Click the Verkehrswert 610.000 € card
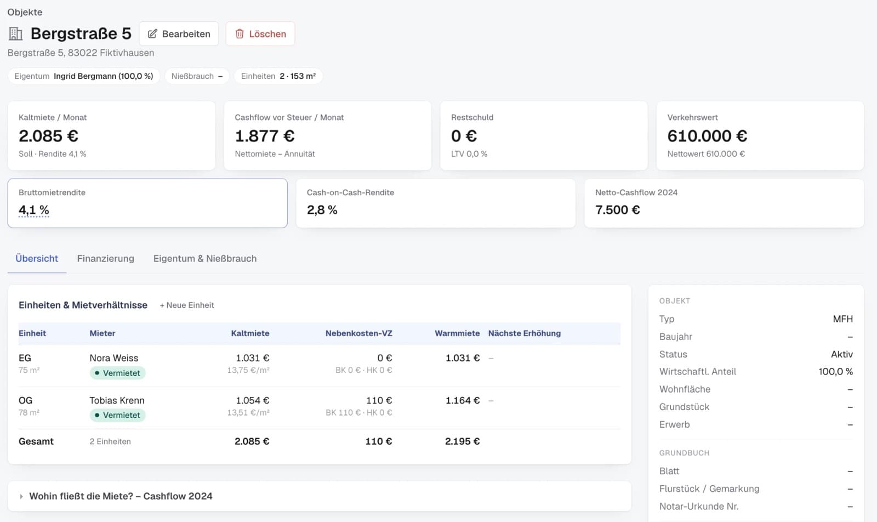 760,135
